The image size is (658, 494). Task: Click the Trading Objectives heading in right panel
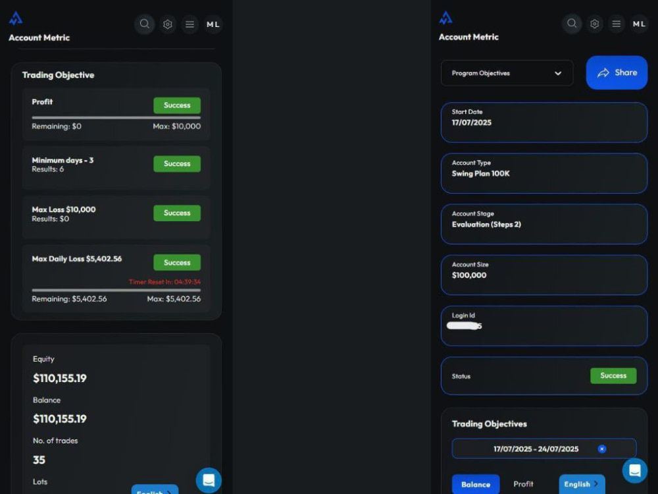pos(490,424)
